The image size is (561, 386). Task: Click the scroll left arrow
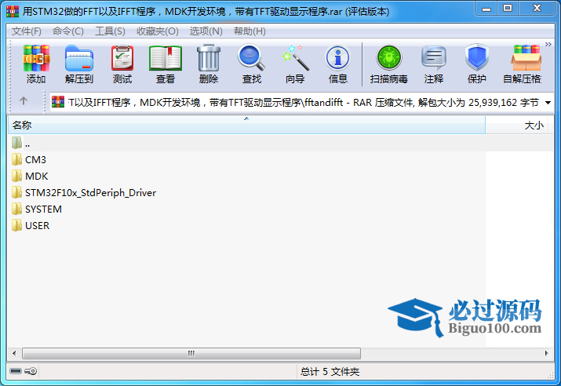coord(14,353)
